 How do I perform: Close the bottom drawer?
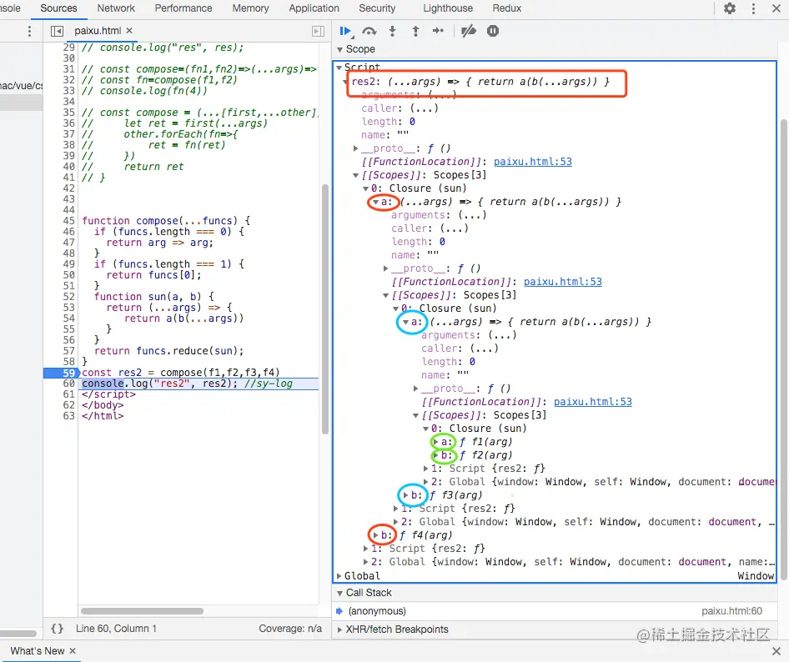(776, 651)
